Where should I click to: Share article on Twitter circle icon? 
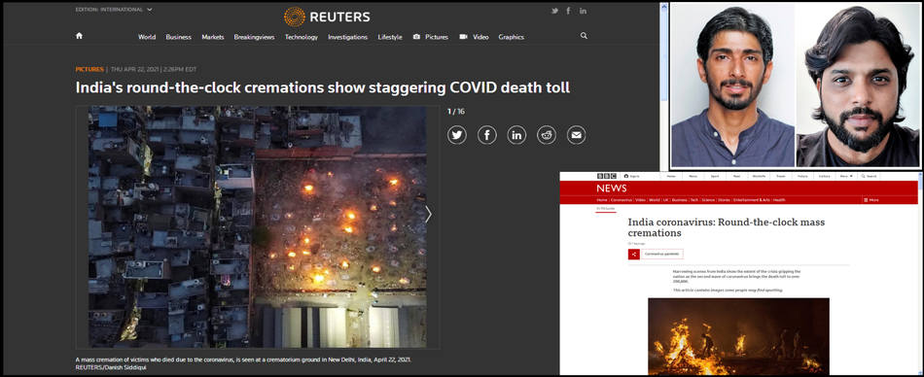(457, 135)
